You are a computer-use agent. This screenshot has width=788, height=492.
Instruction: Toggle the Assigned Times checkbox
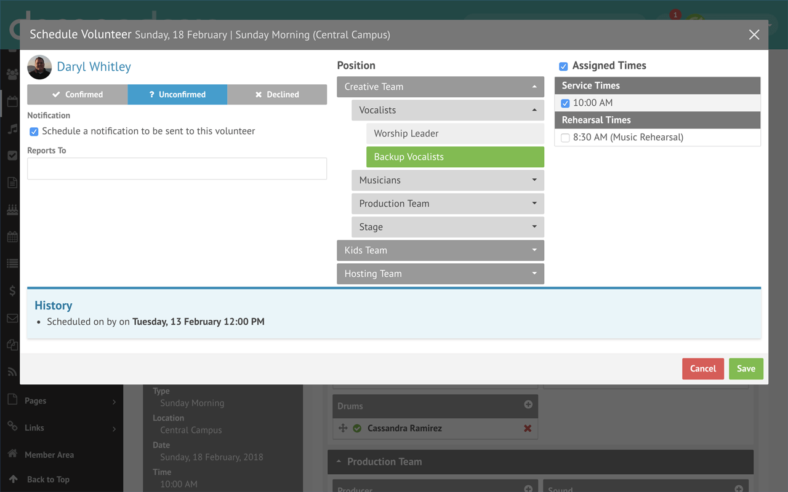pyautogui.click(x=563, y=66)
